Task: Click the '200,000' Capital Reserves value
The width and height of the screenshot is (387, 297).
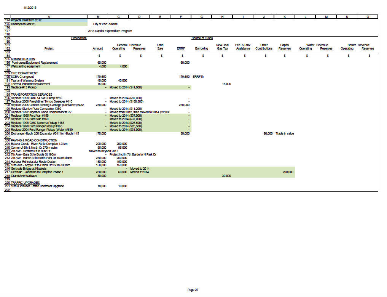Action: pos(288,172)
